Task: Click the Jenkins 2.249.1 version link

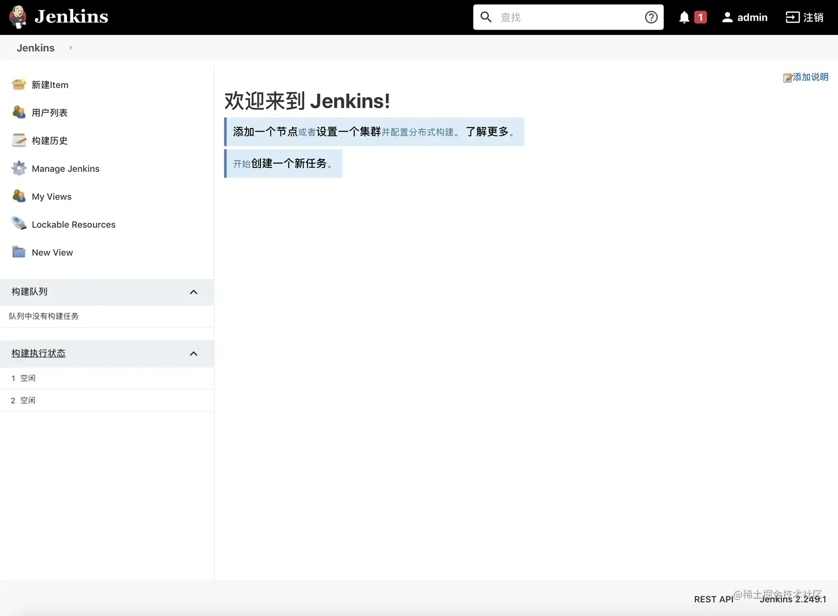Action: [x=793, y=599]
